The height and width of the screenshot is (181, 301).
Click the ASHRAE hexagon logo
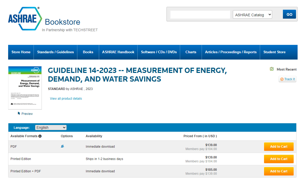click(x=25, y=18)
